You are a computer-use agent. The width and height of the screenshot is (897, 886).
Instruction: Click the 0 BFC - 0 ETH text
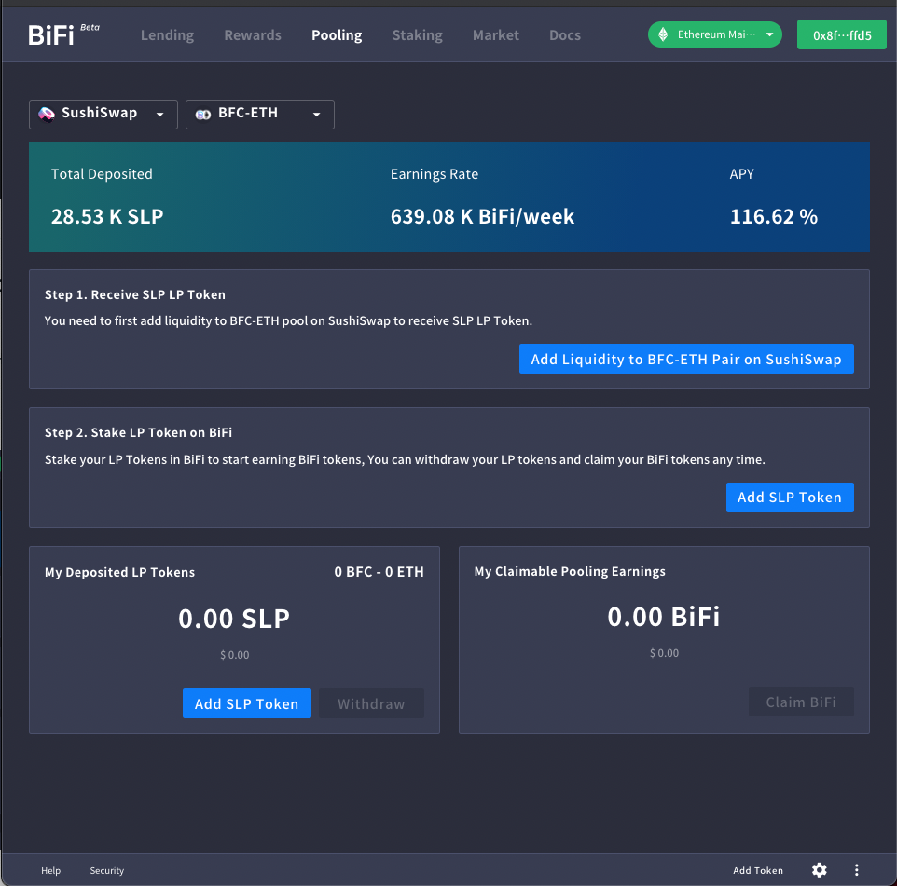[x=379, y=572]
